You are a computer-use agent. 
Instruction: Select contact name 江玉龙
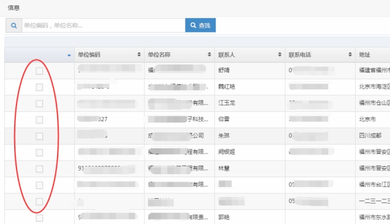click(x=227, y=103)
